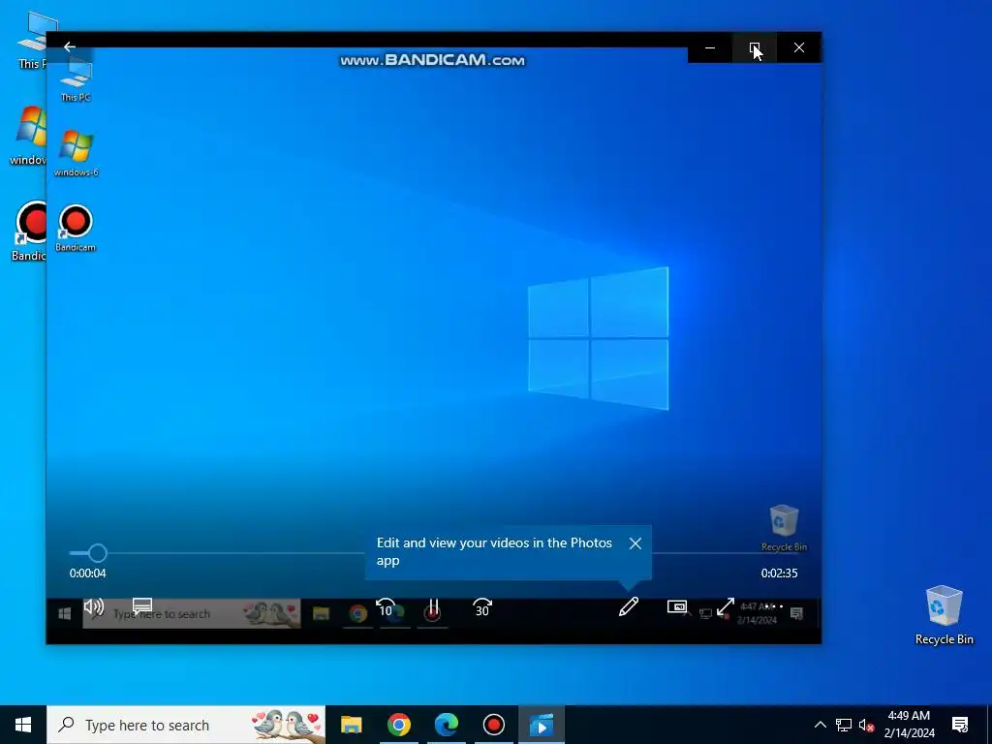Image resolution: width=992 pixels, height=744 pixels.
Task: Open File Explorer from the taskbar
Action: coord(351,725)
